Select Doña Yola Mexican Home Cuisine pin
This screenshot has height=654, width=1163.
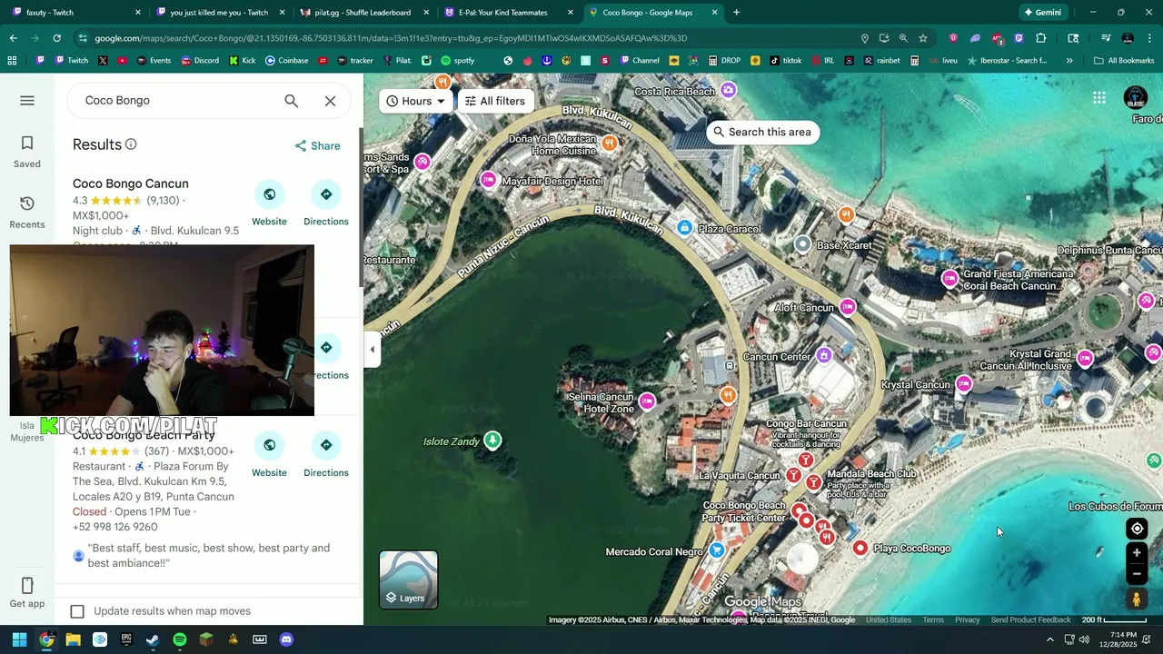(610, 143)
